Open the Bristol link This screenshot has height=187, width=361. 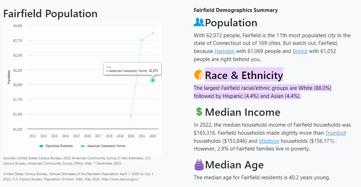[300, 51]
